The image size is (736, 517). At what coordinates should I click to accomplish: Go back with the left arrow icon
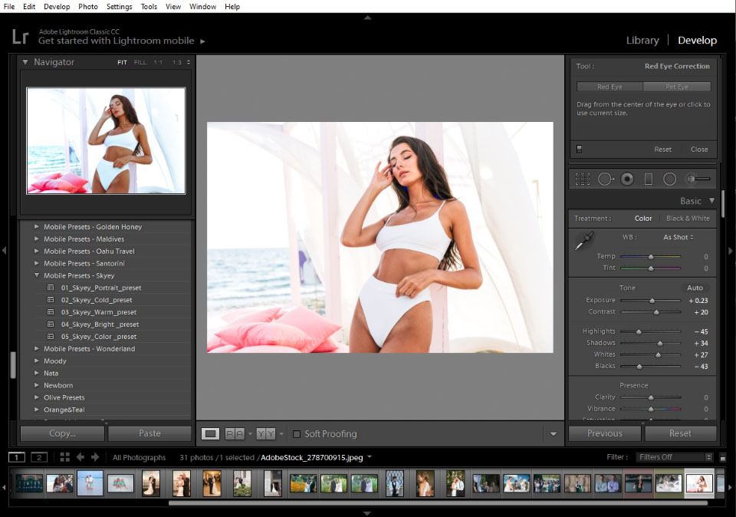click(x=80, y=457)
